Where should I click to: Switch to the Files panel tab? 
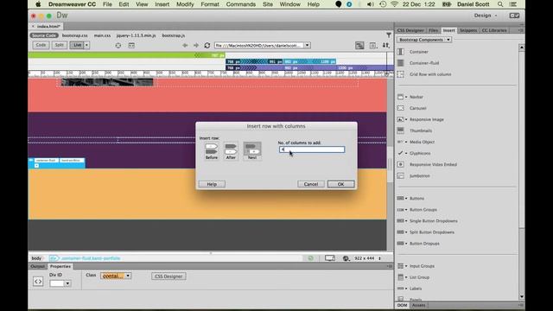[434, 30]
